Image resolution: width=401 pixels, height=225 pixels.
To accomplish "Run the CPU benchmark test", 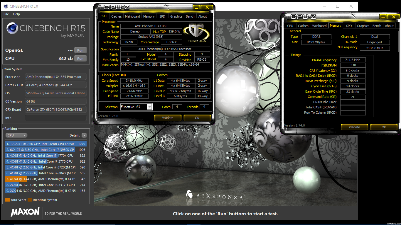I will click(x=80, y=59).
